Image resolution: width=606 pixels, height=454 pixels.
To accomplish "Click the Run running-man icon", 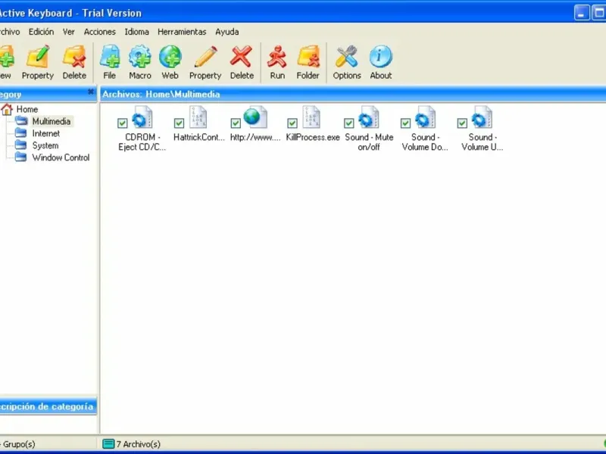I will click(x=277, y=57).
